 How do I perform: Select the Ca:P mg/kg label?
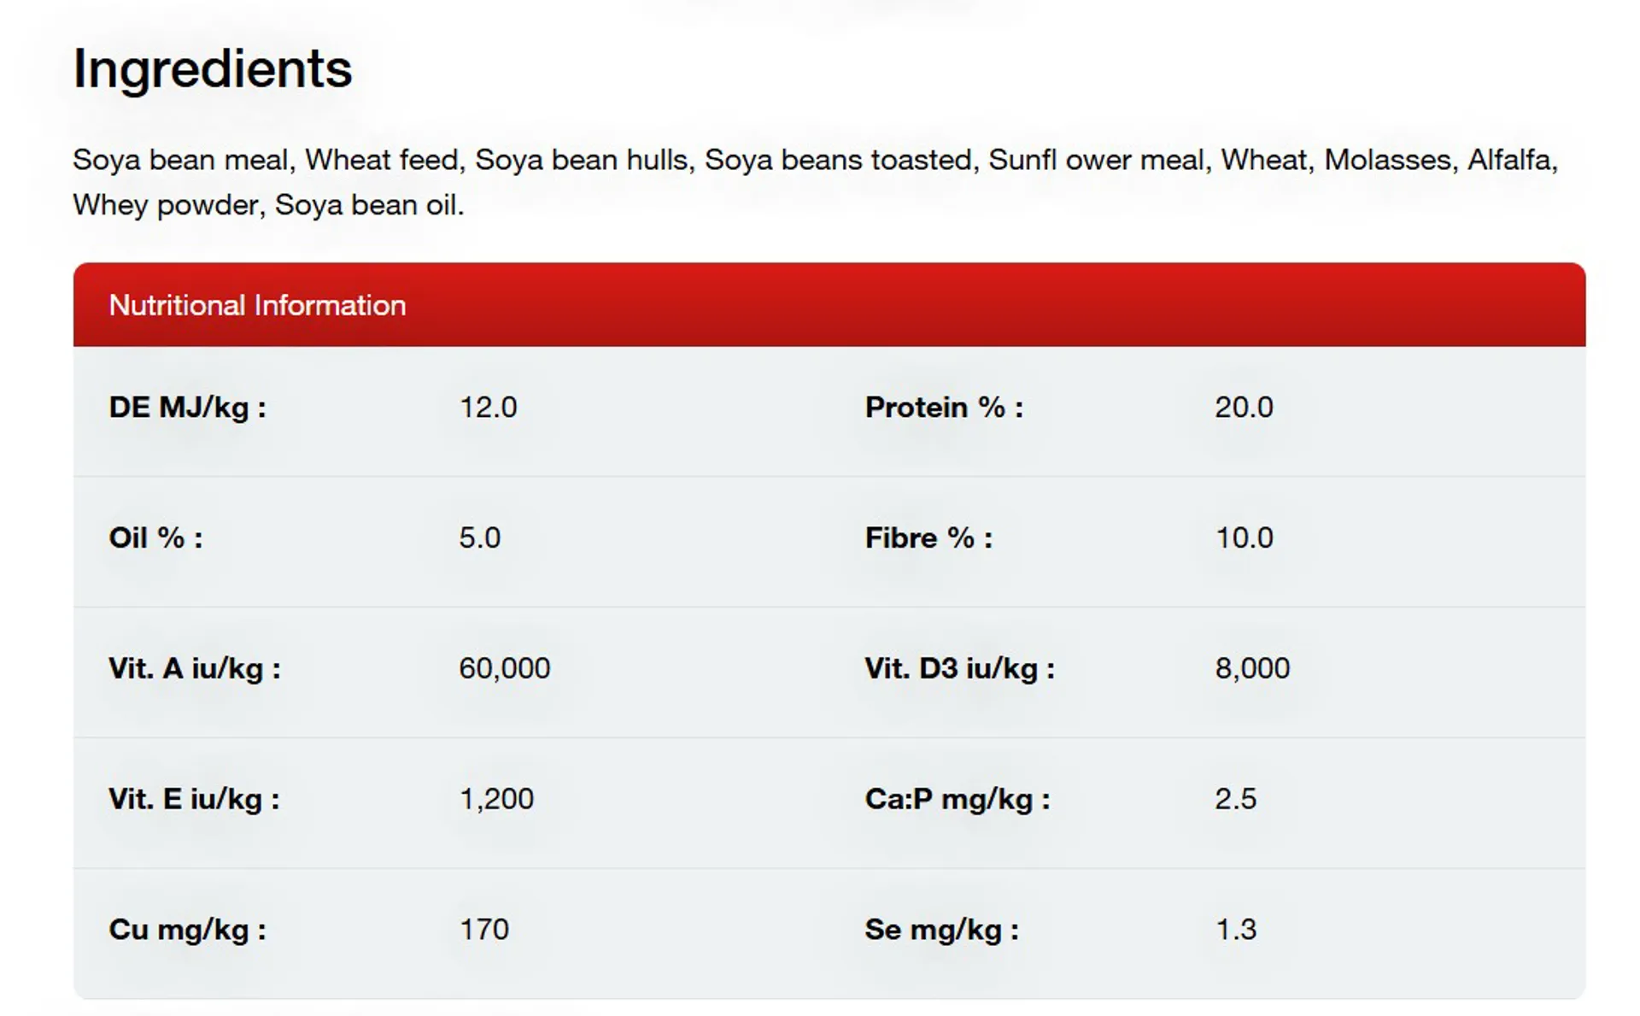coord(957,799)
